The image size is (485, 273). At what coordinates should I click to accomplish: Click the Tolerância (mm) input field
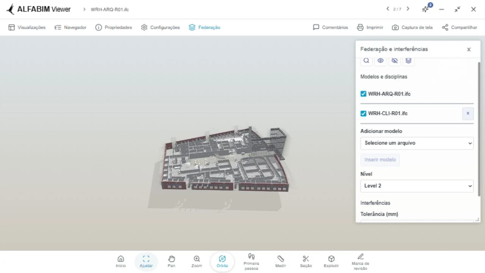coord(417,221)
